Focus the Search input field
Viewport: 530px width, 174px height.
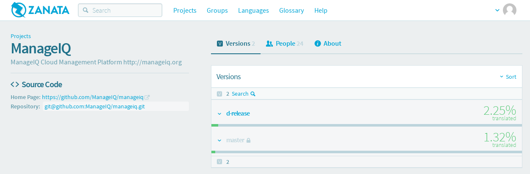[120, 10]
